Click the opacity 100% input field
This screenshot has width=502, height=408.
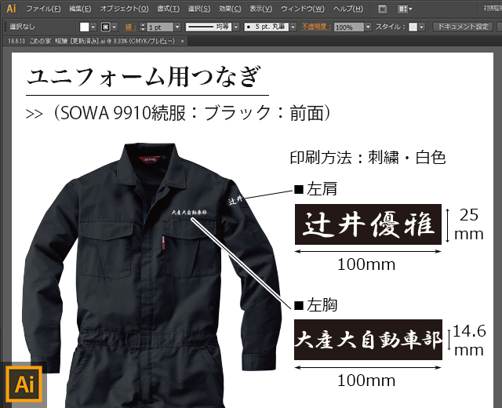point(353,27)
